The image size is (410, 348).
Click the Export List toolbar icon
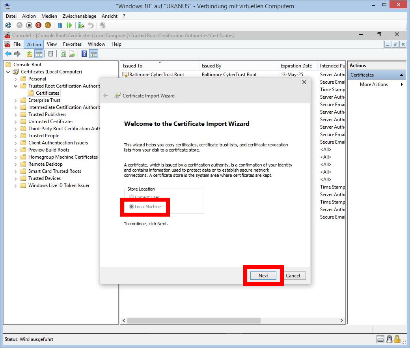point(72,54)
